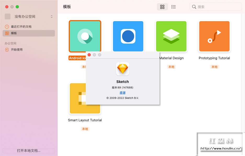Click the 办公空间 section header
Viewport: 245px width, 156px height.
(x=10, y=43)
